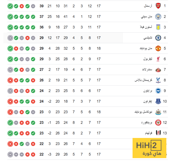The width and height of the screenshot is (169, 161).
Task: Click the Crystal Palace club logo
Action: pos(158,80)
